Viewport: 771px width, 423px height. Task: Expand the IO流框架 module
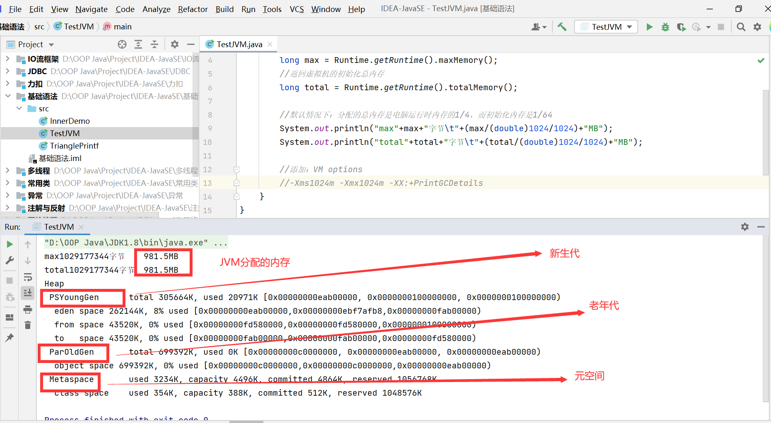pyautogui.click(x=7, y=59)
